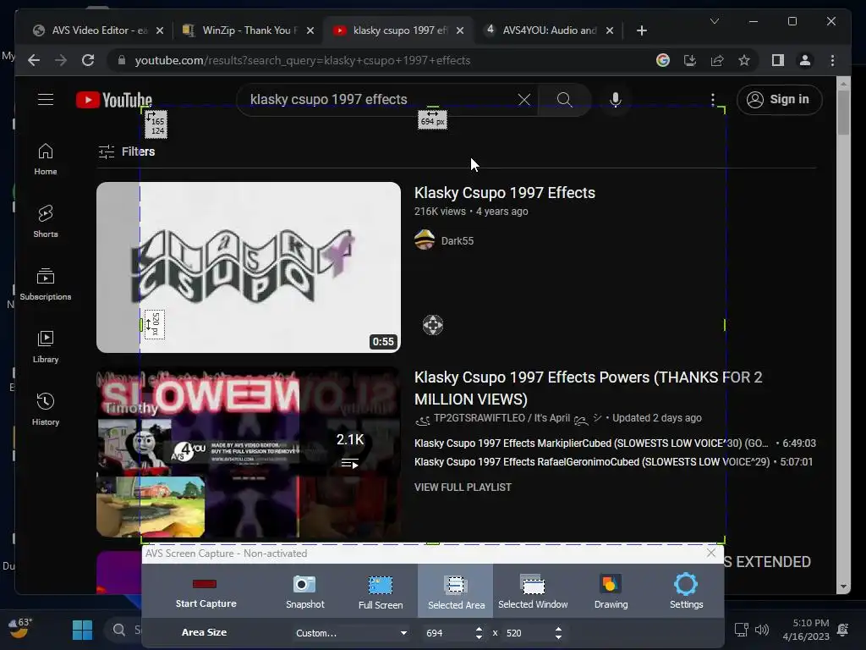Viewport: 866px width, 650px height.
Task: Open the taskbar clock showing 5:10 PM
Action: pos(806,630)
